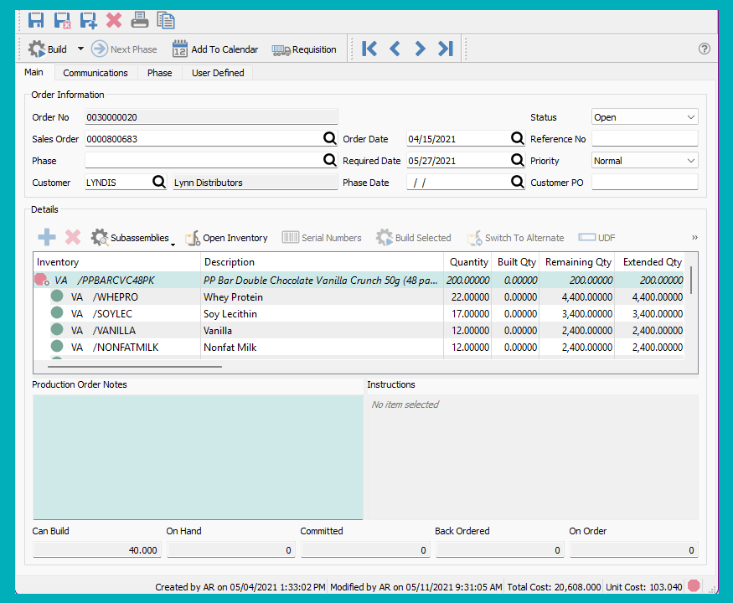The height and width of the screenshot is (603, 733).
Task: Switch to the Phase tab
Action: click(159, 73)
